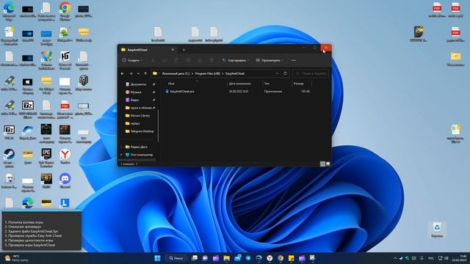Image resolution: width=470 pixels, height=264 pixels.
Task: Click the Paste icon in Explorer toolbar
Action: [176, 60]
